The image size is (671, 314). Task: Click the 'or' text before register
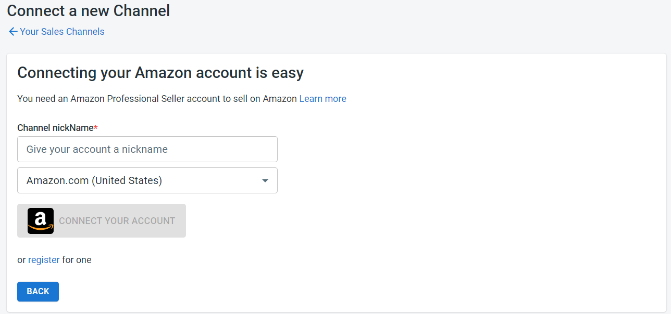pyautogui.click(x=21, y=260)
